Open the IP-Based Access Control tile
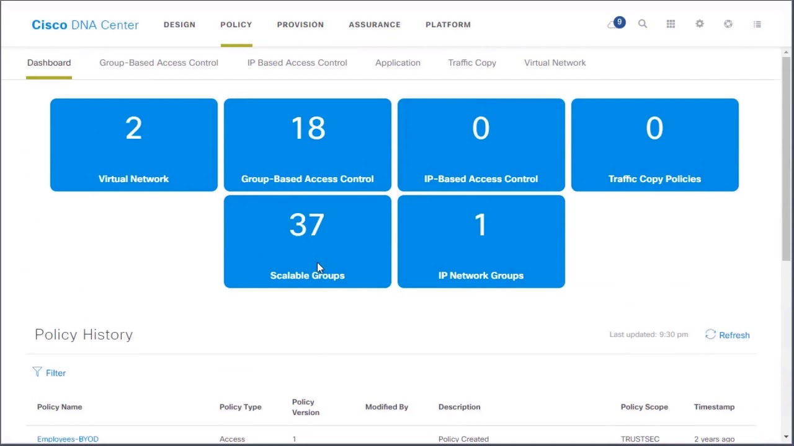 coord(481,145)
